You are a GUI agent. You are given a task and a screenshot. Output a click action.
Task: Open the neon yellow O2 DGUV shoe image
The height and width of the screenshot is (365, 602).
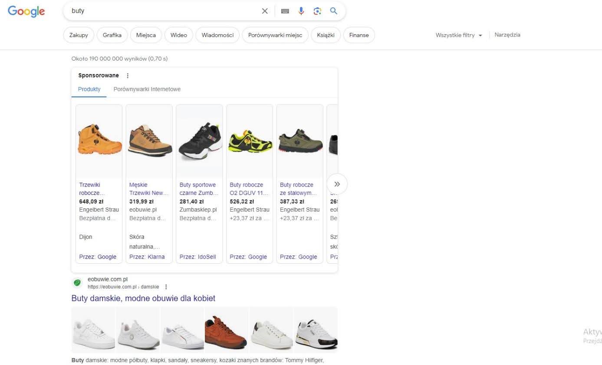click(x=250, y=141)
